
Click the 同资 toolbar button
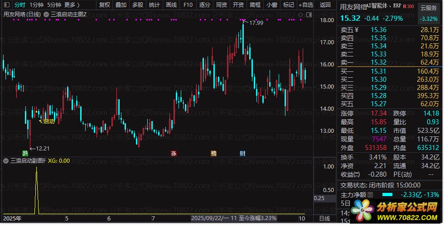tap(221, 5)
